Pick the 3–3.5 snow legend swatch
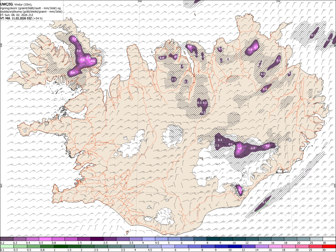This screenshot has width=336, height=252. (122, 239)
